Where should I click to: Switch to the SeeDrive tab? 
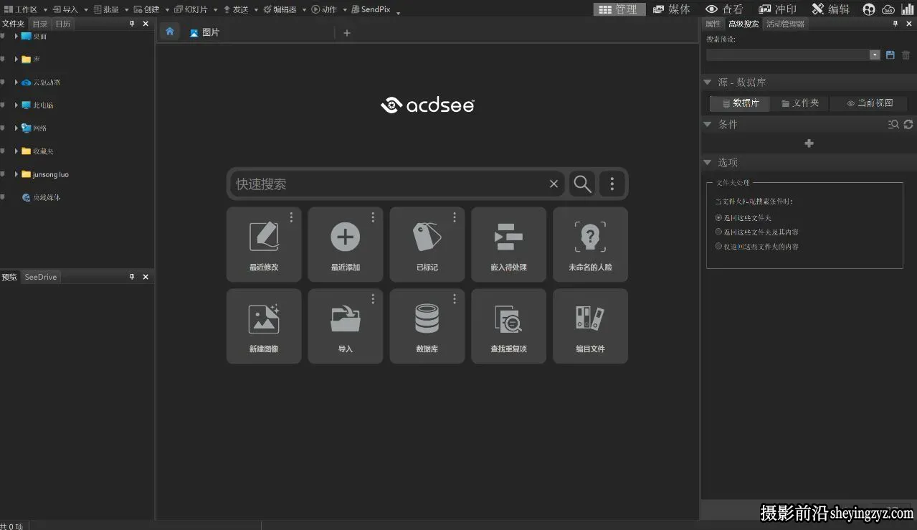(40, 277)
